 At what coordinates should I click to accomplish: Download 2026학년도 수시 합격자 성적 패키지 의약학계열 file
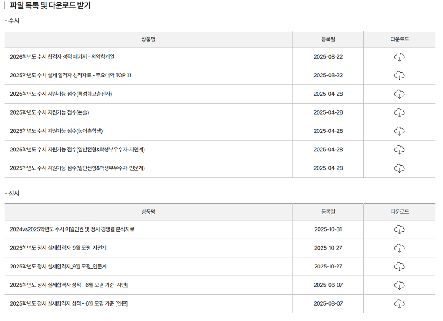(x=399, y=57)
